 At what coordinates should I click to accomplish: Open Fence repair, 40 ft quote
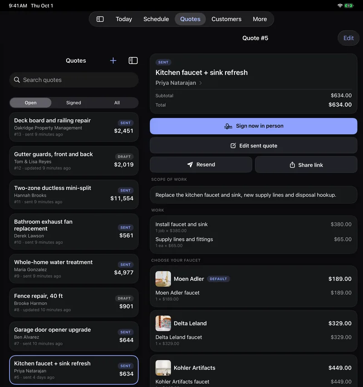(74, 303)
